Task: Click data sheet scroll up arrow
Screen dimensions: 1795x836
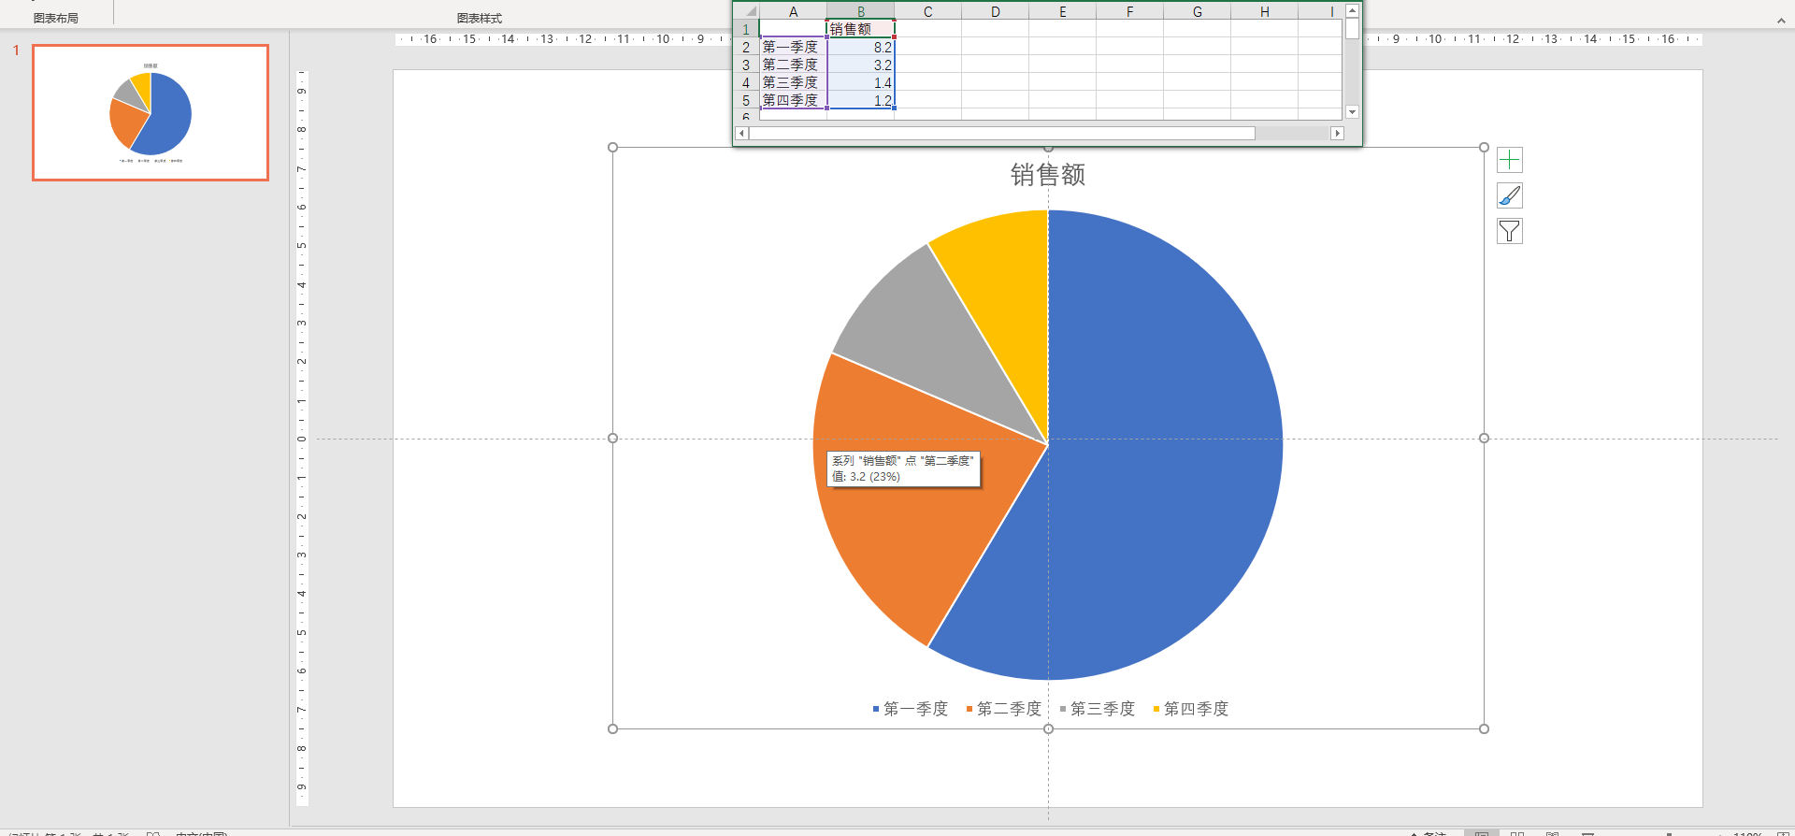Action: [1352, 10]
